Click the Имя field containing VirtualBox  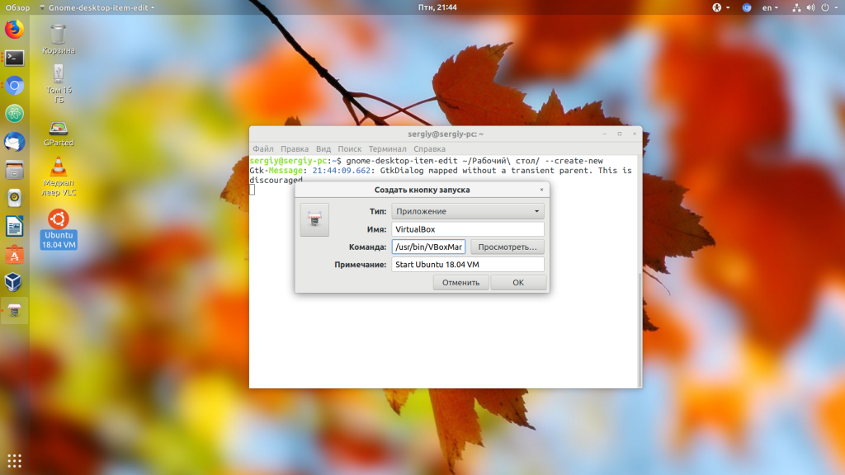467,229
